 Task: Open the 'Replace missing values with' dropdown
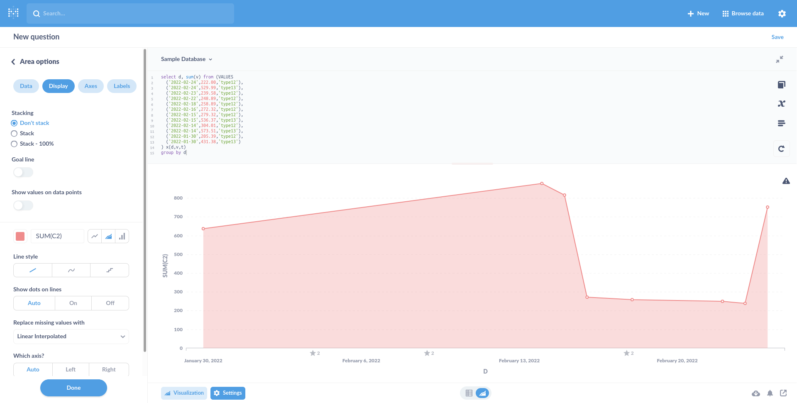tap(71, 336)
